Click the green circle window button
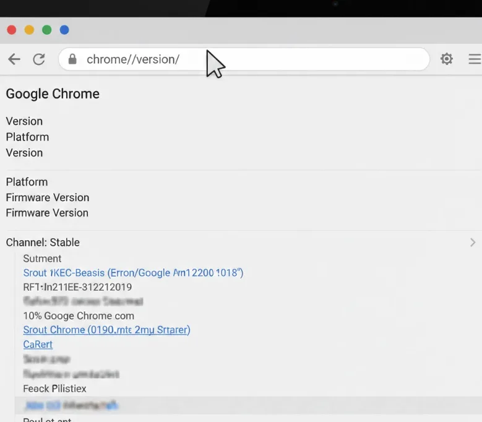 pos(46,30)
